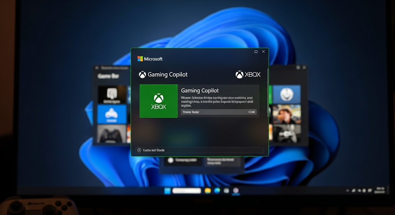Click the Xbox sphere beside the Gaming Copilot heading

tap(143, 74)
